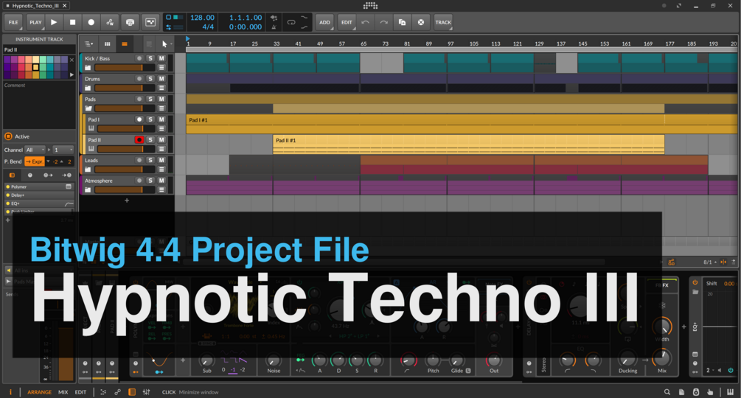741x398 pixels.
Task: Expand the Leads group folder
Action: (x=88, y=170)
